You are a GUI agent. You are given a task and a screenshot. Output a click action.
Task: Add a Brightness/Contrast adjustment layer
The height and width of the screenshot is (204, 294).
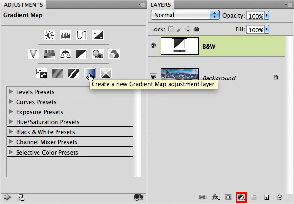(49, 35)
